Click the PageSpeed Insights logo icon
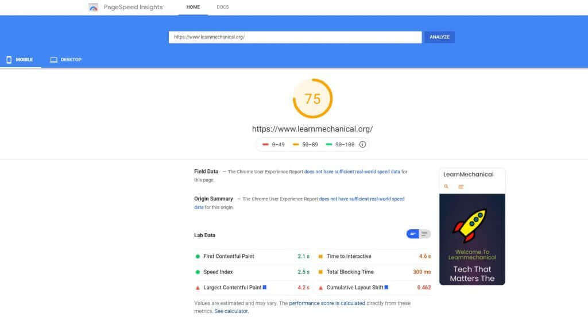The image size is (588, 321). (93, 7)
